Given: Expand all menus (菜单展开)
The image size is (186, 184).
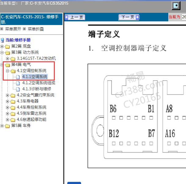Looking at the screenshot, I should [x=13, y=29].
